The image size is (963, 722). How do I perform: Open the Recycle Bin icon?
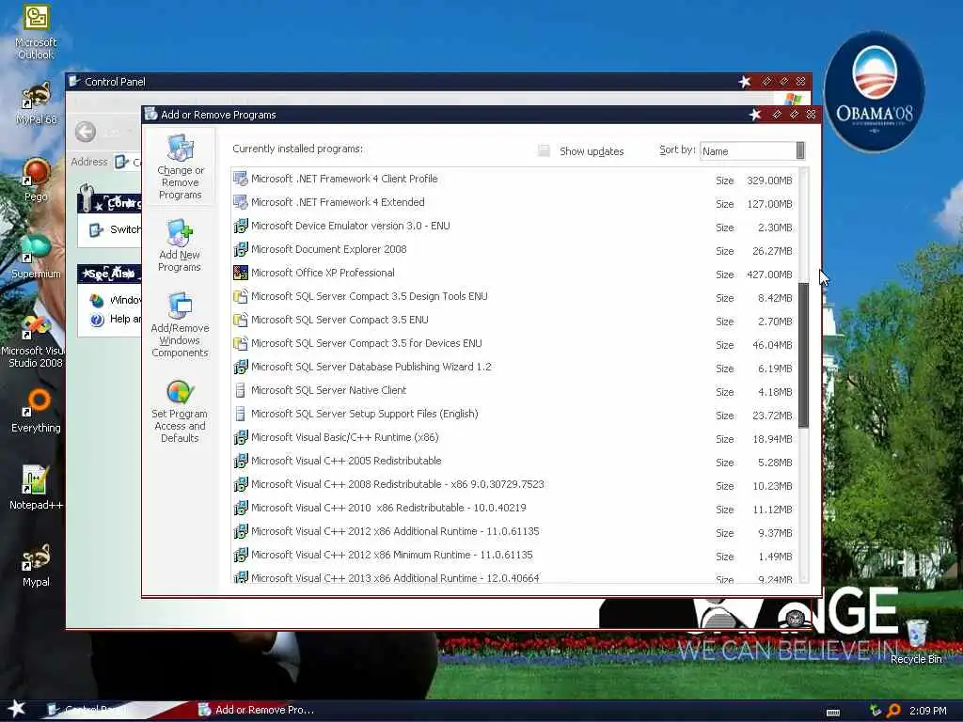point(916,641)
